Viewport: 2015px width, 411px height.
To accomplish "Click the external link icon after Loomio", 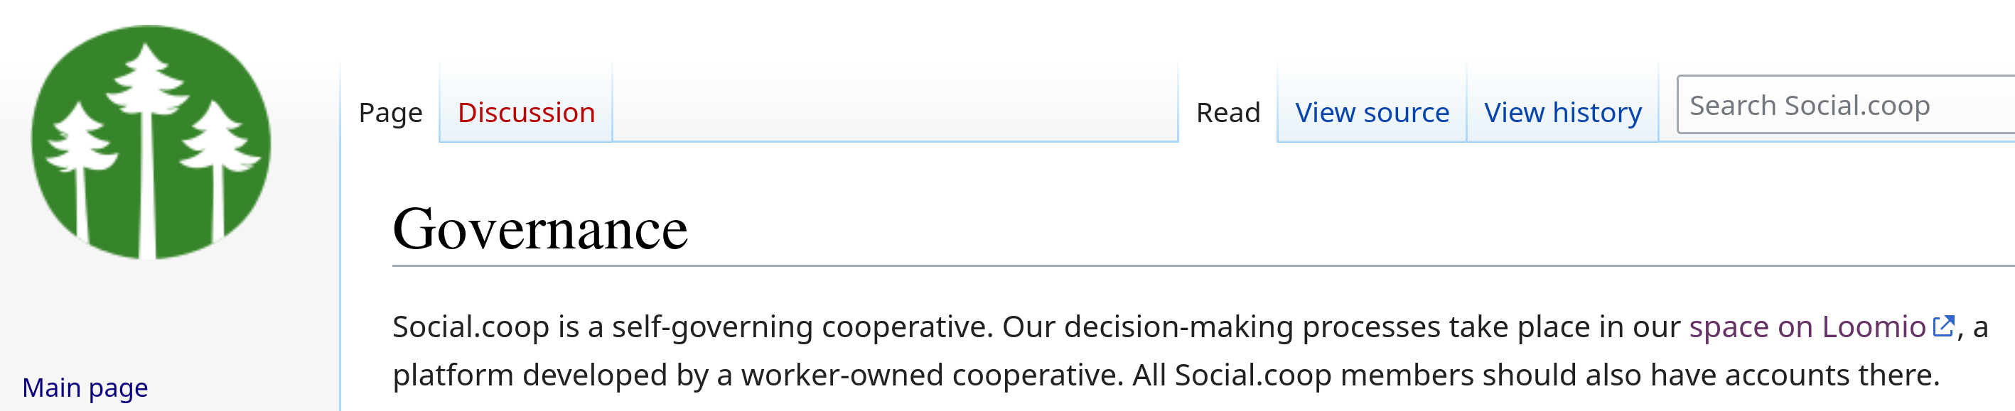I will point(1943,326).
